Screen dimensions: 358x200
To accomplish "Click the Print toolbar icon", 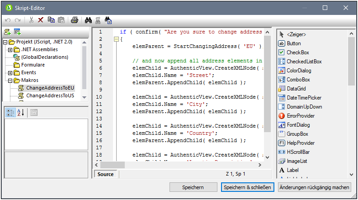I will tap(75, 20).
